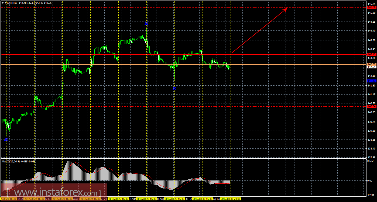This screenshot has width=377, height=202.
Task: Select the 2017.08.30 23:00 date marker
Action: pyautogui.click(x=231, y=199)
